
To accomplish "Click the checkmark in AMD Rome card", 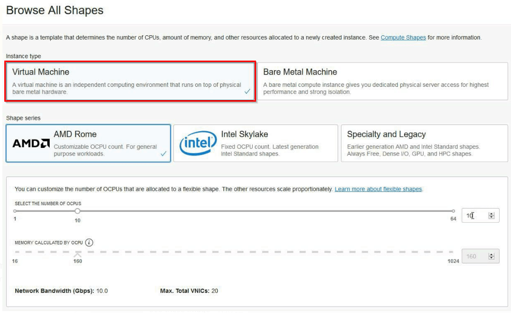I will point(163,154).
